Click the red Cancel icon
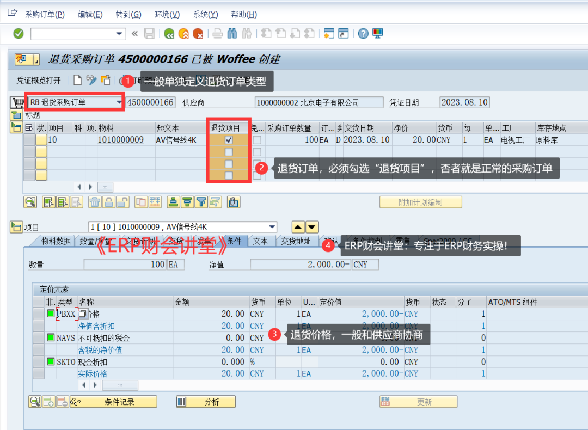Image resolution: width=588 pixels, height=430 pixels. click(198, 34)
